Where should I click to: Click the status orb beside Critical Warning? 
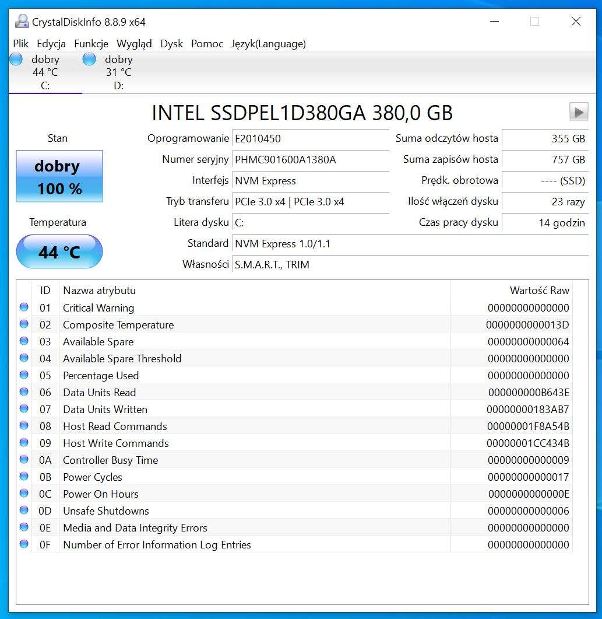[24, 307]
